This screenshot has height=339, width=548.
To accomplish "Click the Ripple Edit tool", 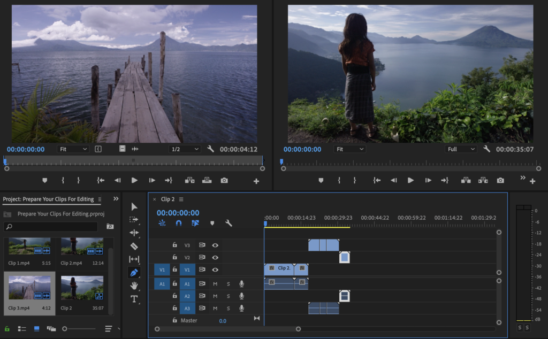I will 134,233.
